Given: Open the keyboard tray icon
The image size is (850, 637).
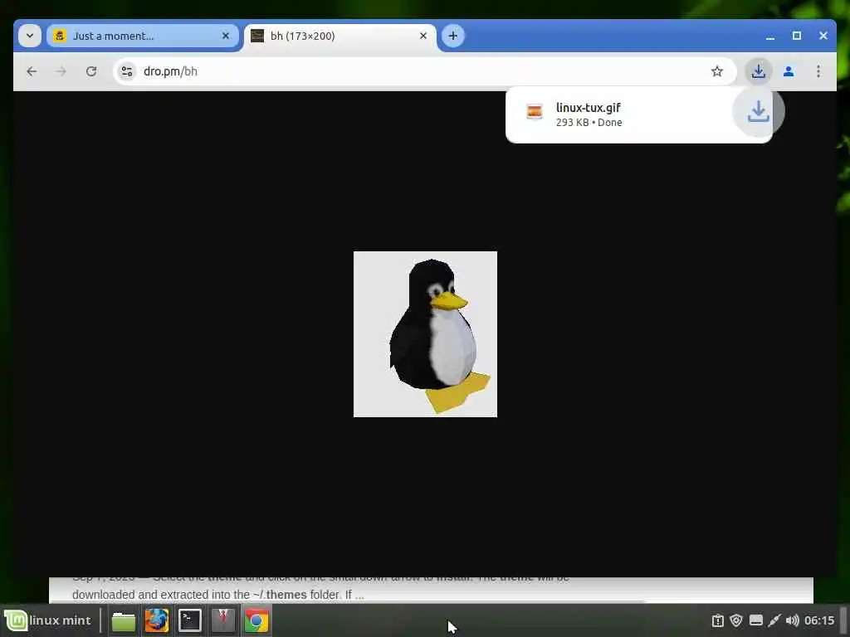Looking at the screenshot, I should [755, 620].
